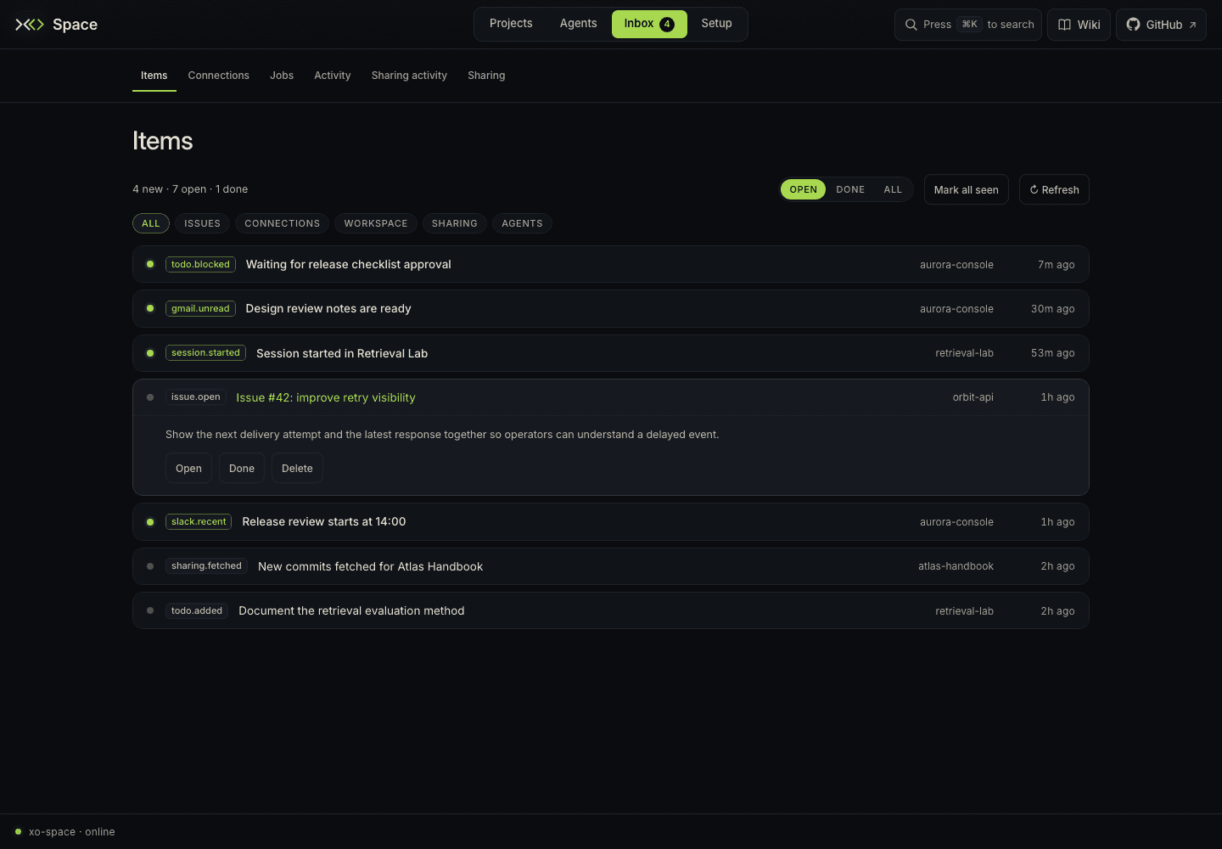Filter items by the AGENTS chip

click(522, 223)
